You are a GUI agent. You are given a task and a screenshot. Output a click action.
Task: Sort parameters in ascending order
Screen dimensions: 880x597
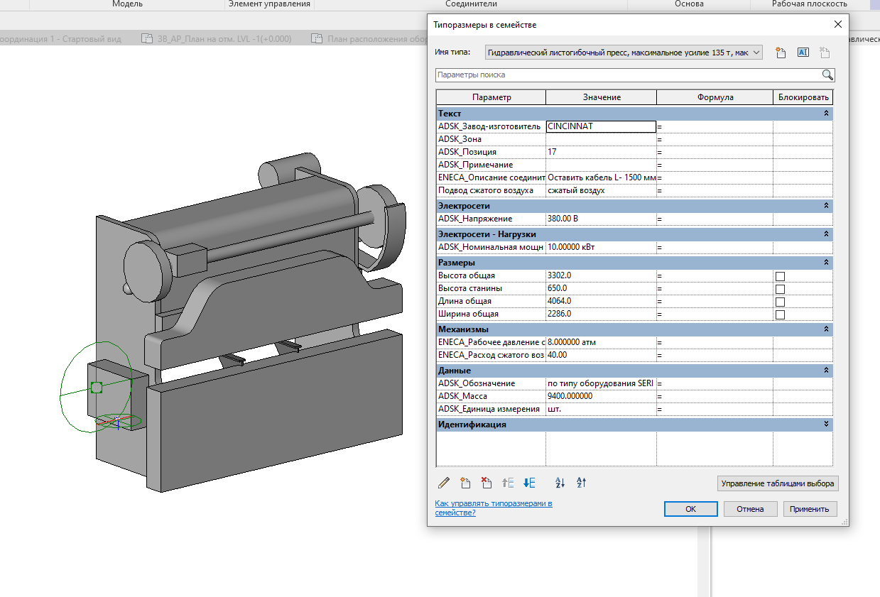[560, 483]
